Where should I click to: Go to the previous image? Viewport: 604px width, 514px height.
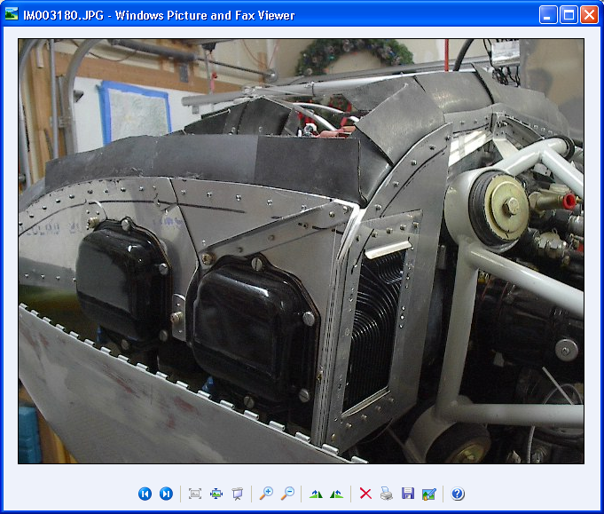[145, 494]
